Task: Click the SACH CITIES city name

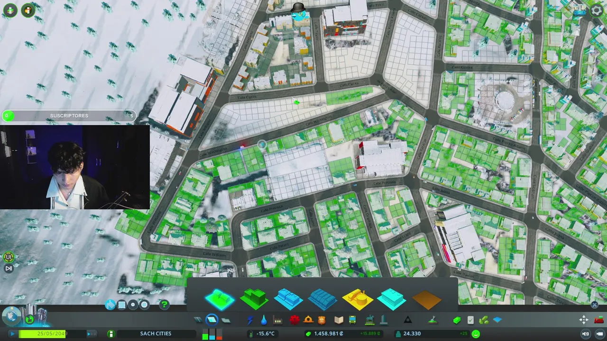Action: click(x=156, y=334)
